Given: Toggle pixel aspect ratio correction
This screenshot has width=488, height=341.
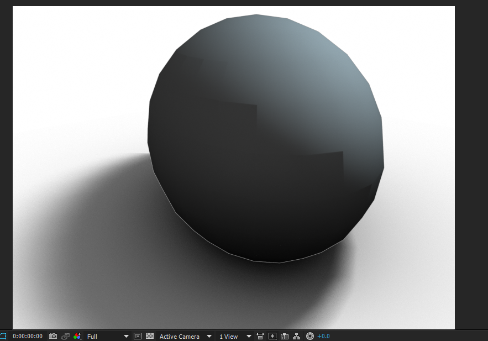Looking at the screenshot, I should [x=260, y=336].
